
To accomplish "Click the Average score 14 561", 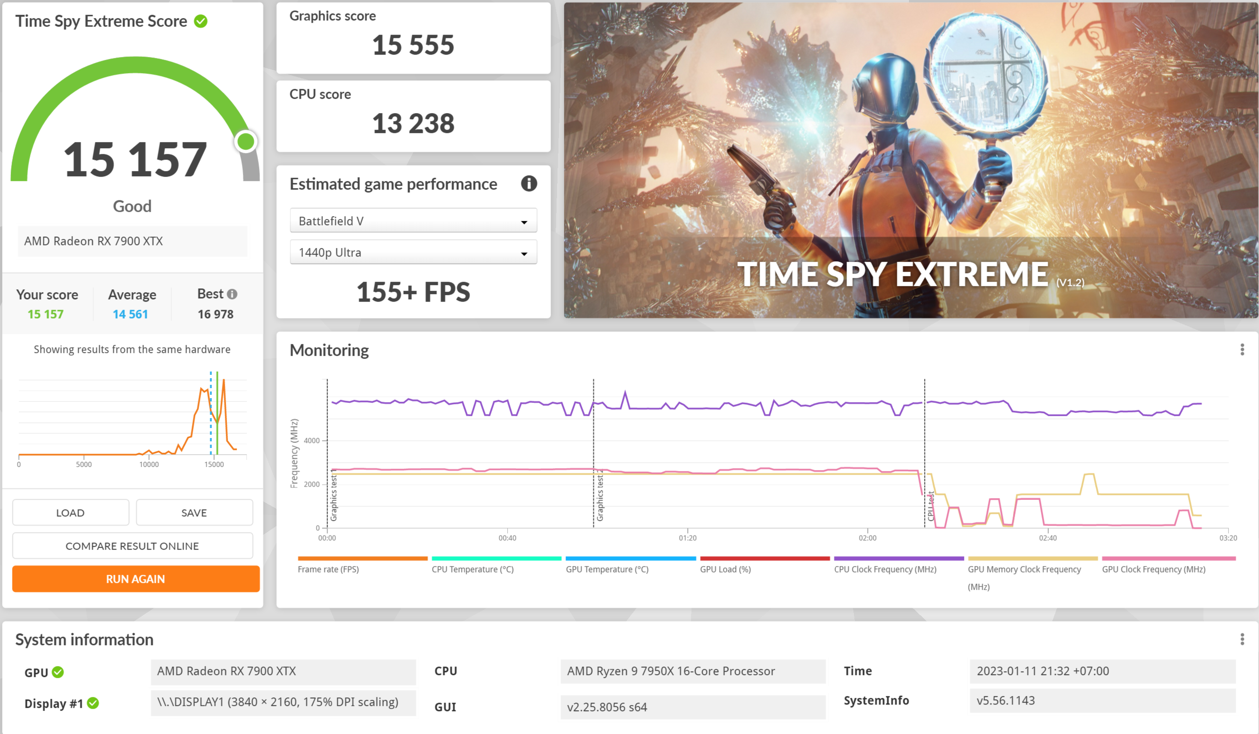I will click(x=131, y=315).
